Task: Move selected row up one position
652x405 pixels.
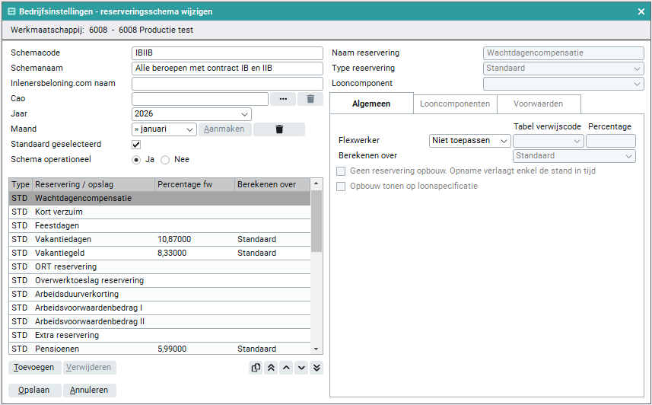Action: [x=286, y=368]
